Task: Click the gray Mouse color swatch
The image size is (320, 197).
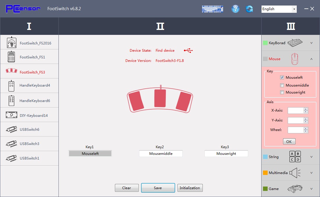Action: 265,59
